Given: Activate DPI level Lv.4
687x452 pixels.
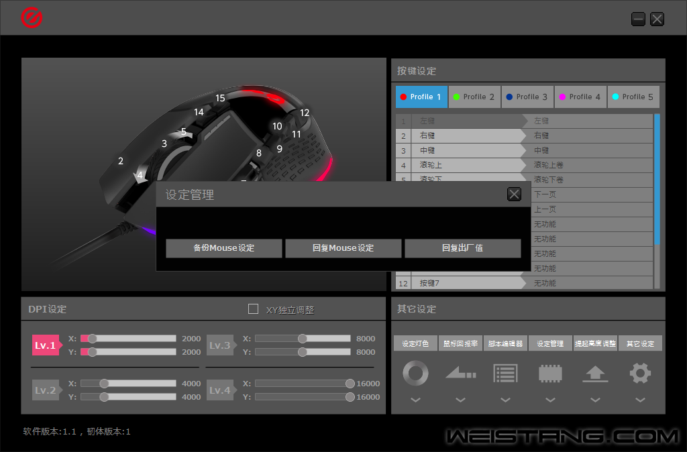Looking at the screenshot, I should [220, 390].
